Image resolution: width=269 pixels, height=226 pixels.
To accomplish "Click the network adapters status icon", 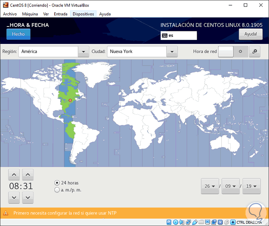I will pos(188,222).
